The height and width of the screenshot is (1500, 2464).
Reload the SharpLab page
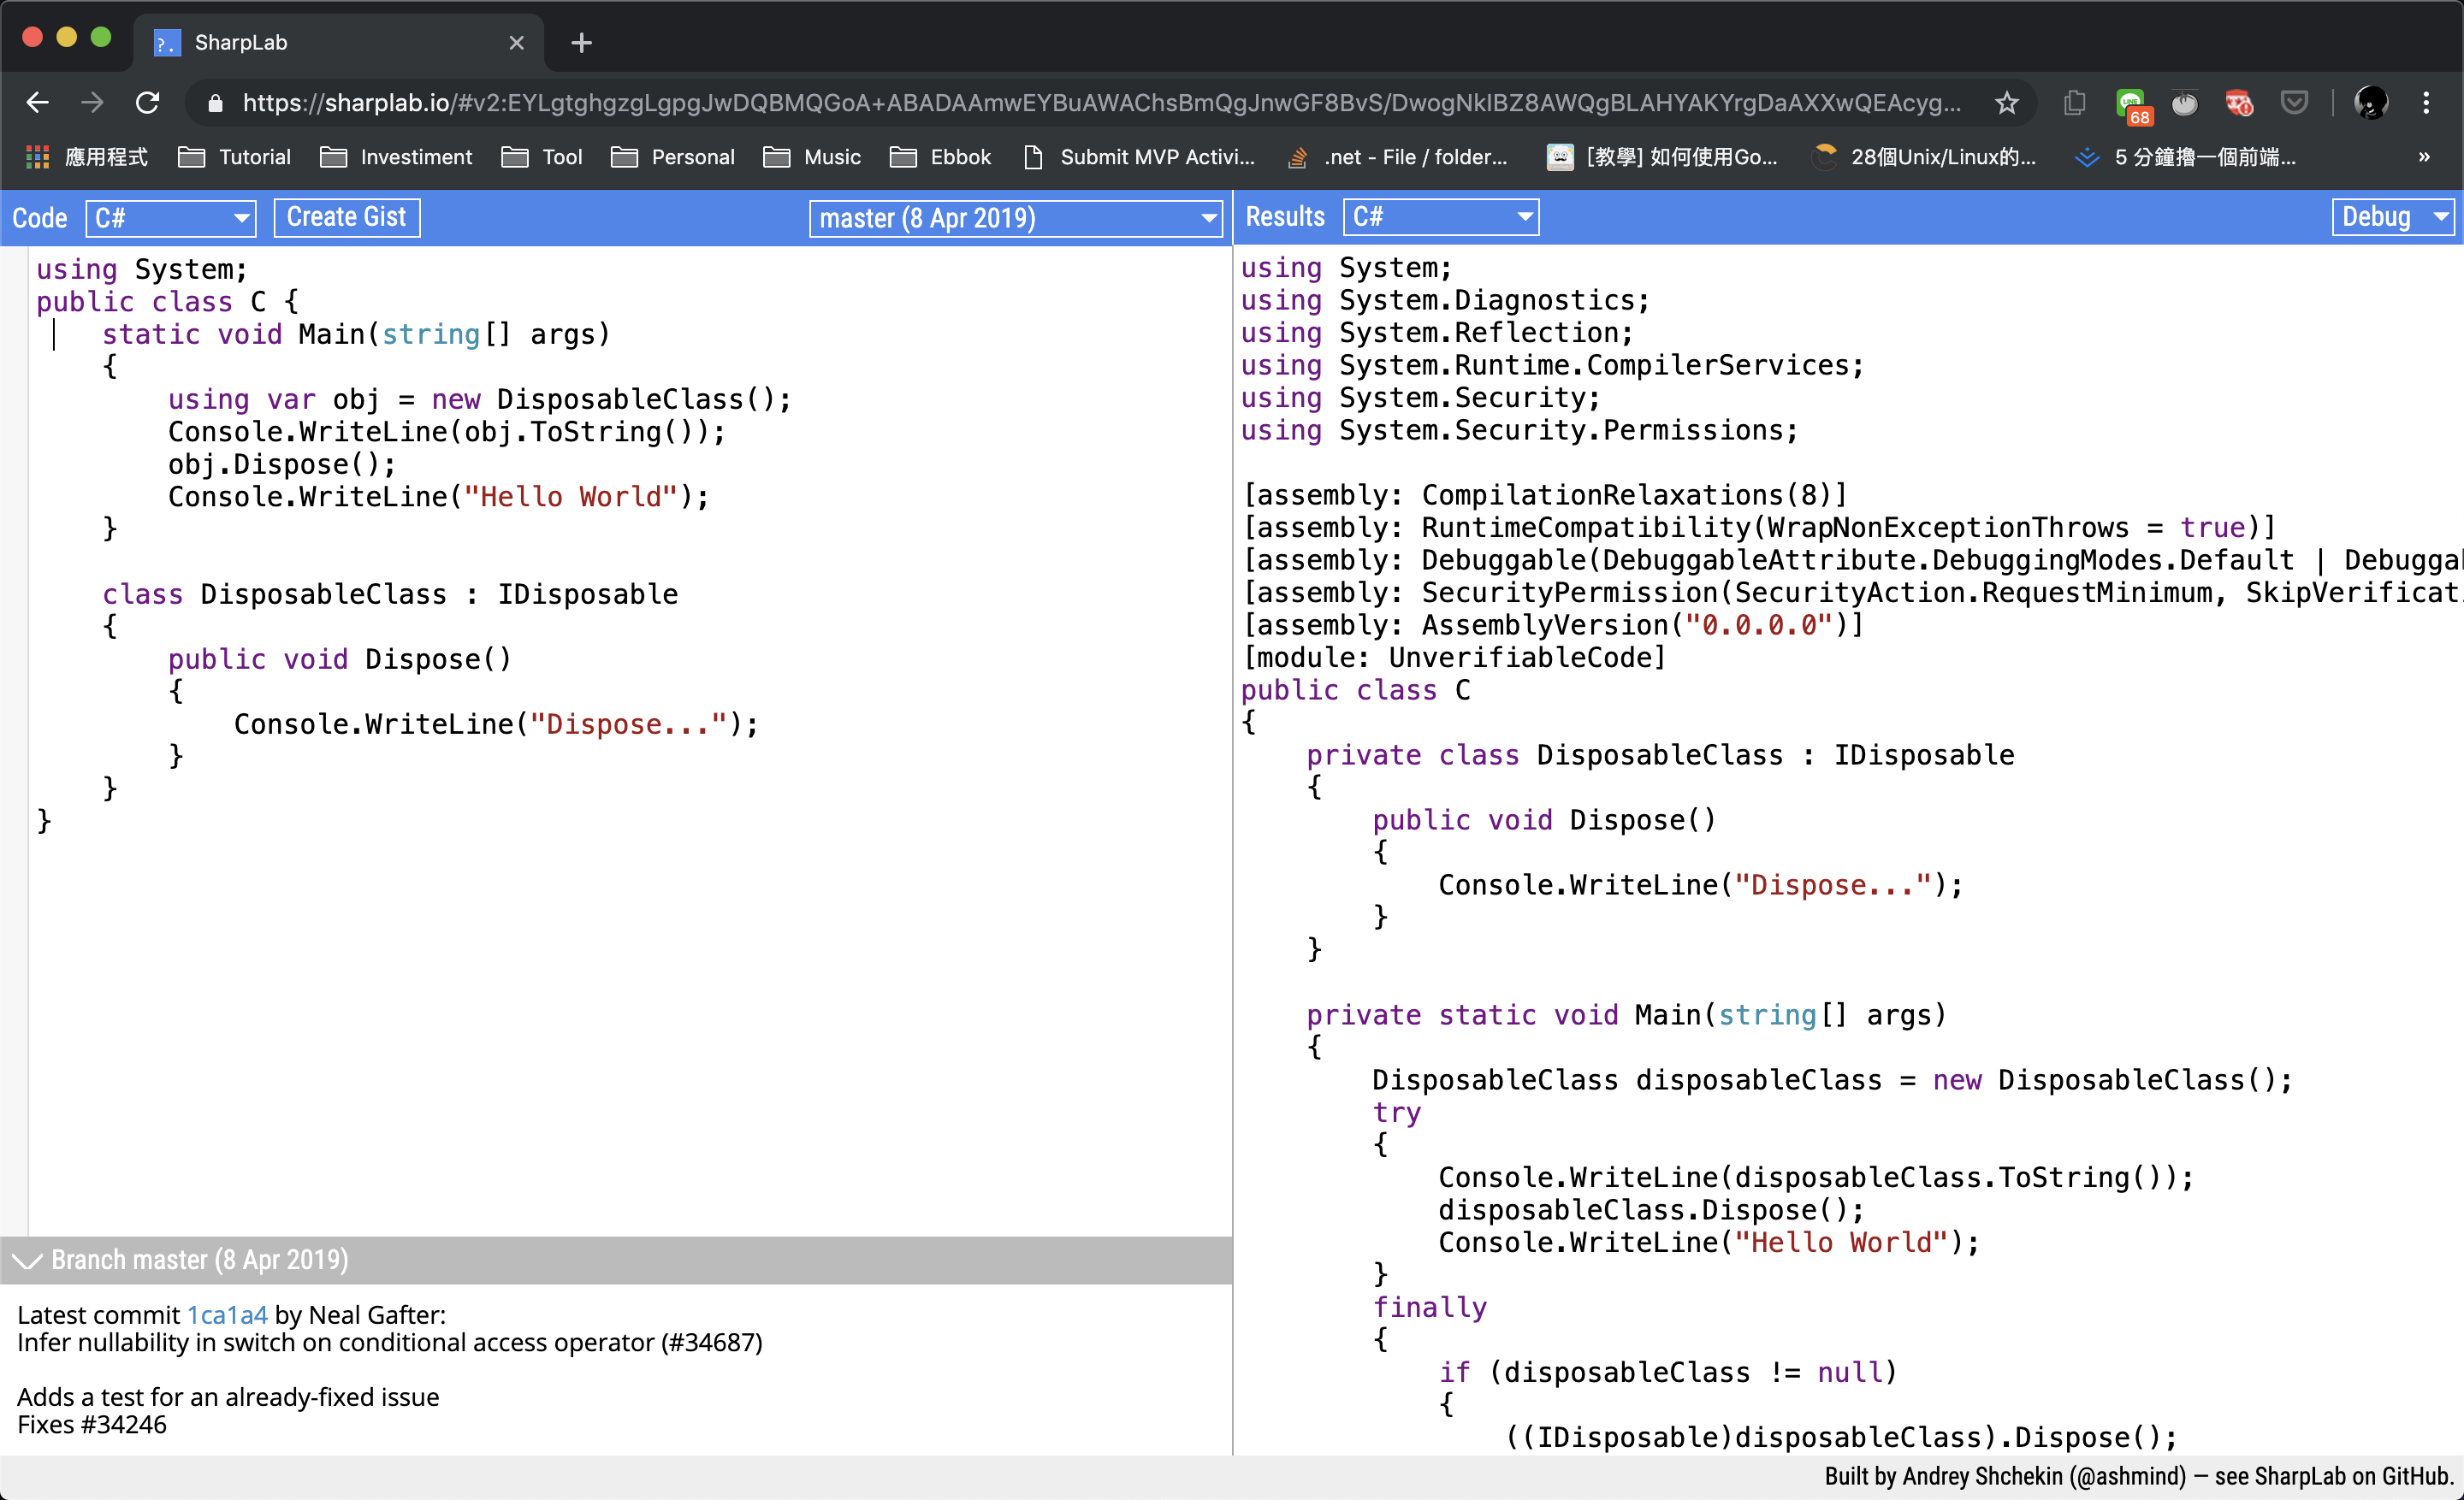[x=148, y=102]
